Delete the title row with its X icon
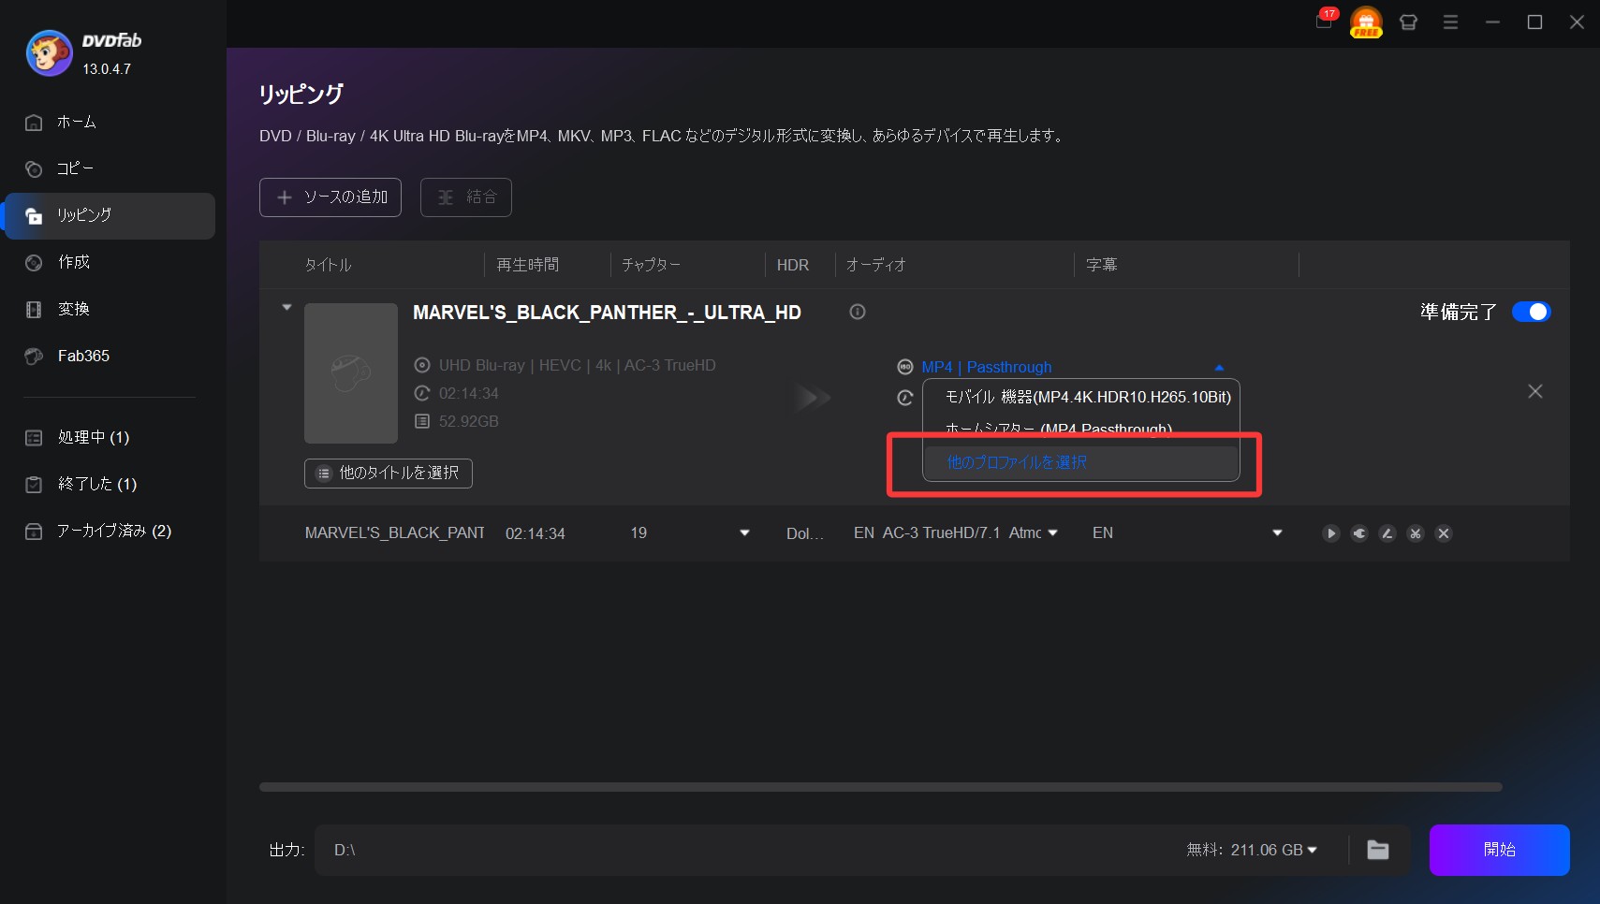This screenshot has height=904, width=1600. (1444, 533)
